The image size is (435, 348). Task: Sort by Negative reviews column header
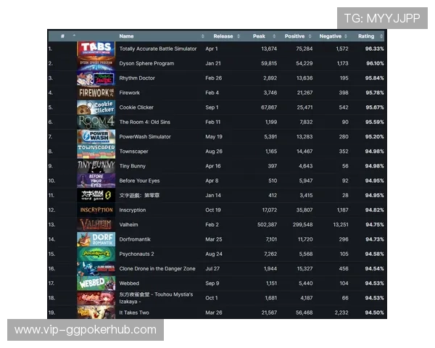[x=330, y=36]
